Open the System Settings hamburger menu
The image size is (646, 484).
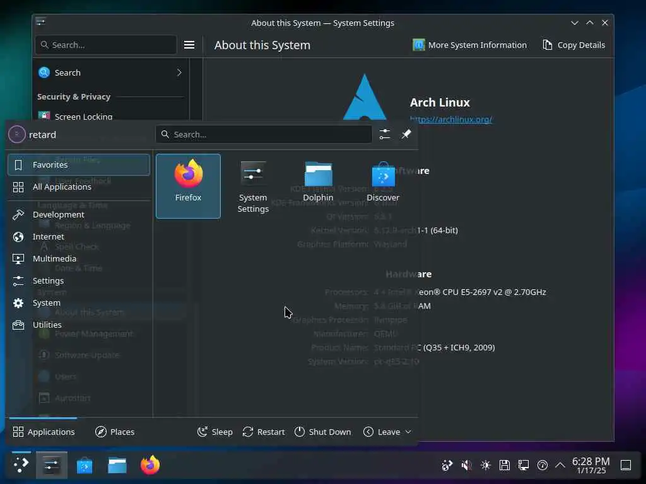point(189,45)
